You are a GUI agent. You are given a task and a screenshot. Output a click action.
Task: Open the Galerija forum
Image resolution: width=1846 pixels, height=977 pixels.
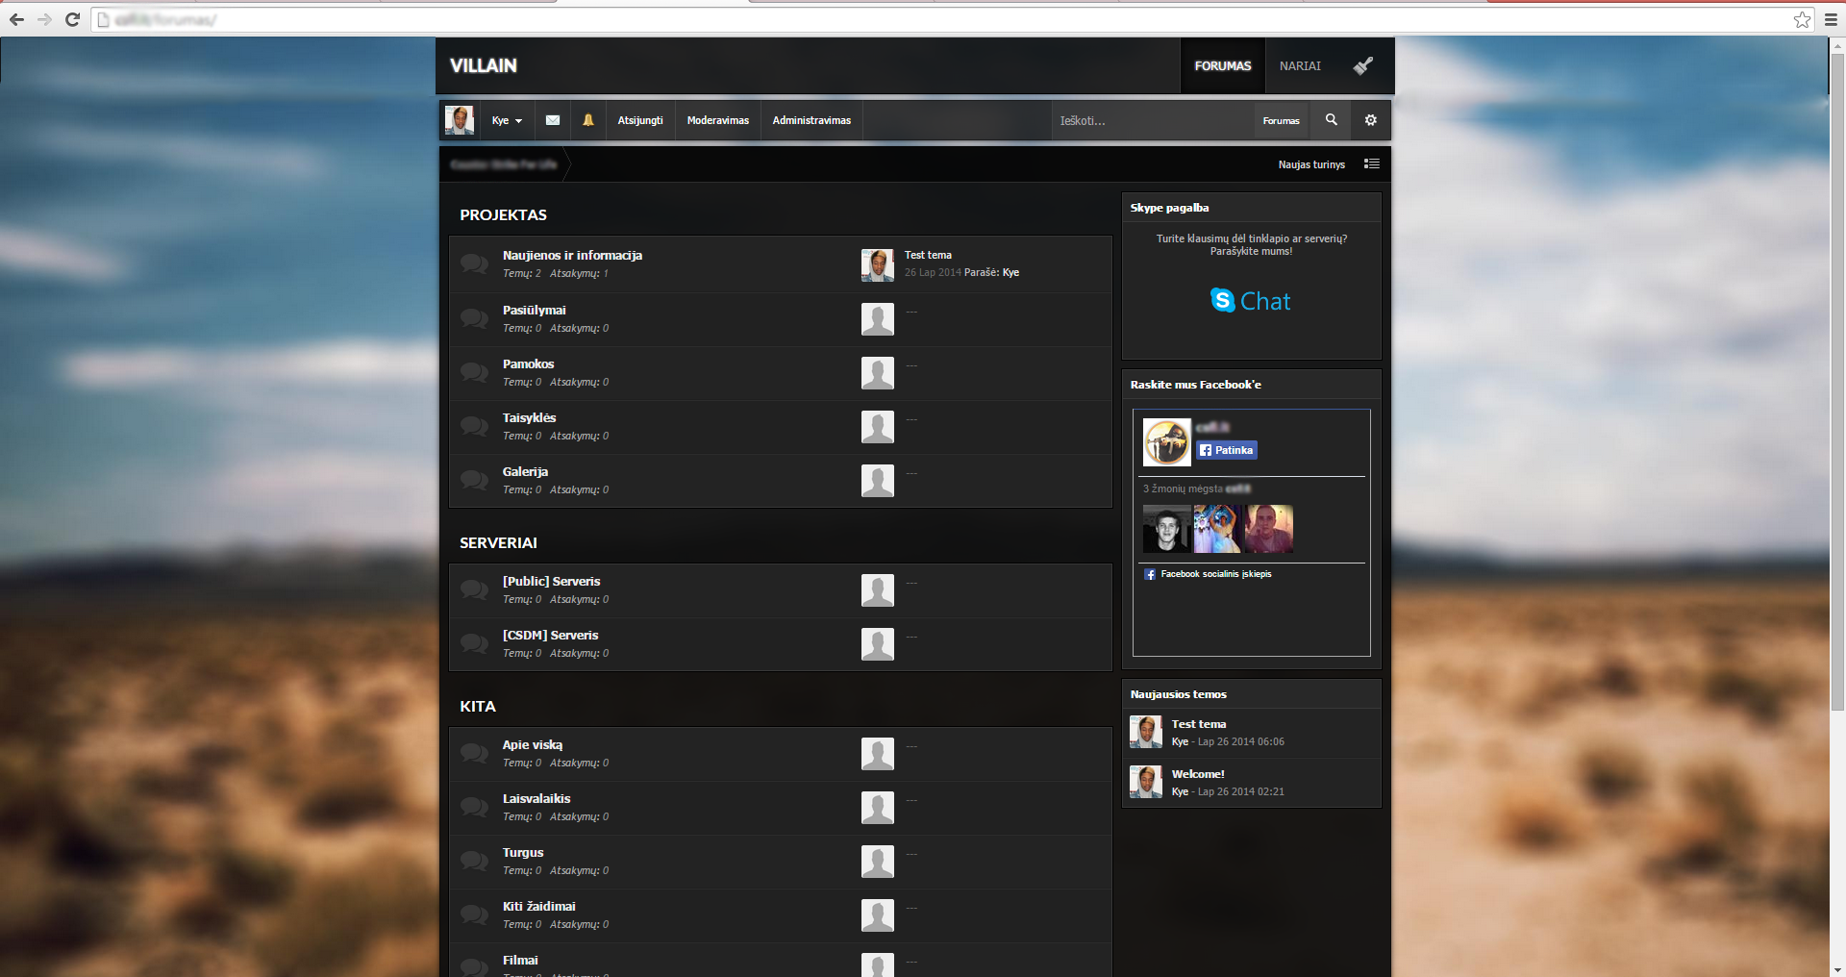pos(525,471)
